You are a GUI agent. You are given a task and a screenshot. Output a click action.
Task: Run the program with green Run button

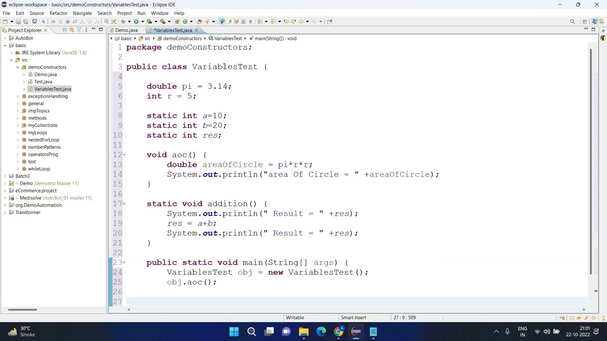tap(136, 21)
